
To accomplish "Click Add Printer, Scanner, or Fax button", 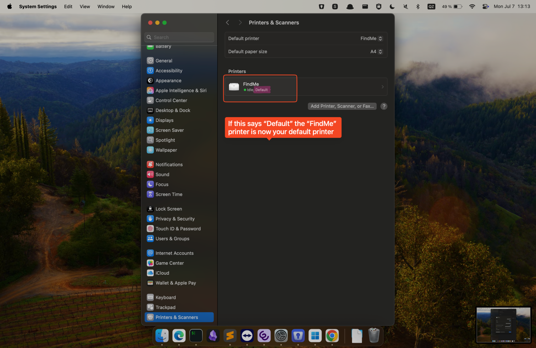I will coord(342,106).
